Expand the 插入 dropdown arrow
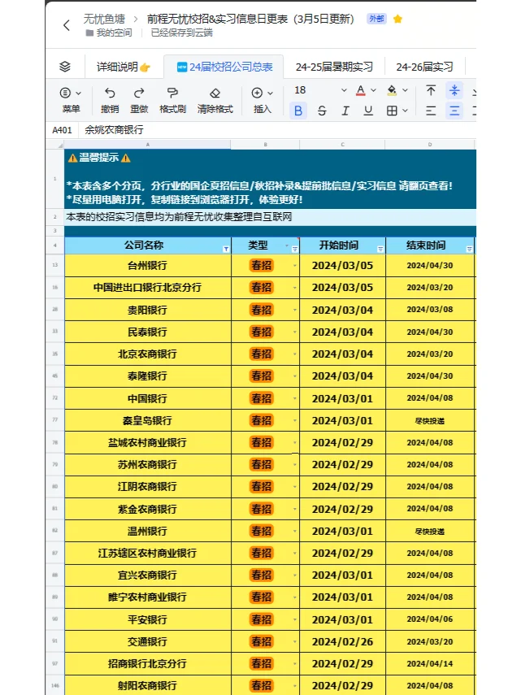Image resolution: width=521 pixels, height=695 pixels. [x=270, y=93]
